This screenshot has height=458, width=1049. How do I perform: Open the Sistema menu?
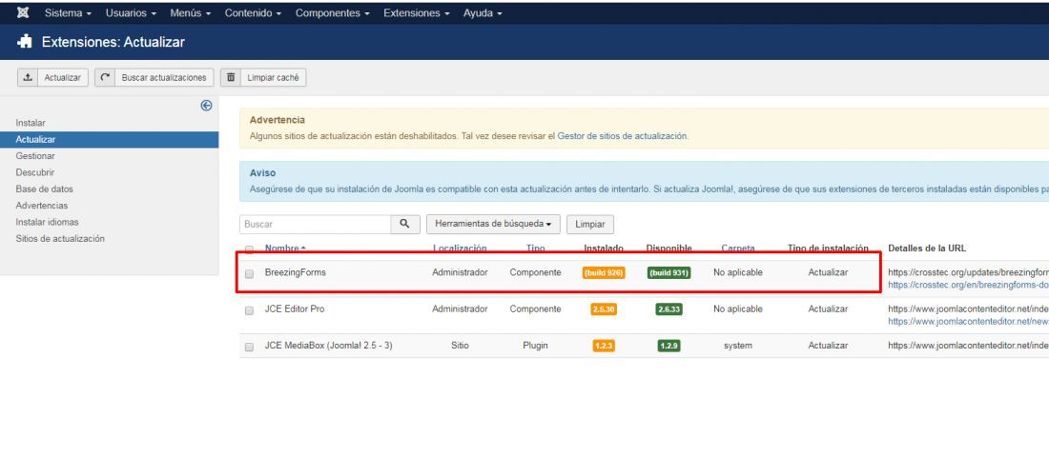pos(69,12)
